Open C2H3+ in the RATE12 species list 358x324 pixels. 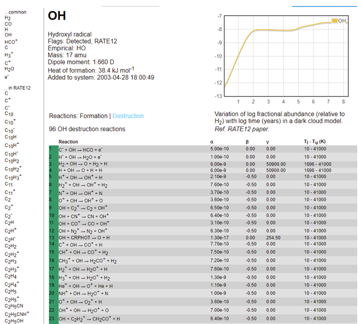click(x=12, y=269)
